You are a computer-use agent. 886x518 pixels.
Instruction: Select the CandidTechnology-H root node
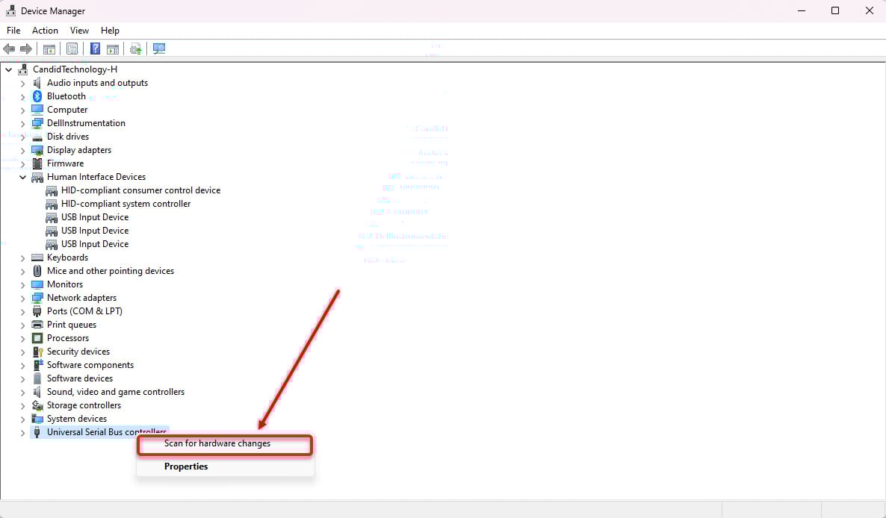(75, 69)
